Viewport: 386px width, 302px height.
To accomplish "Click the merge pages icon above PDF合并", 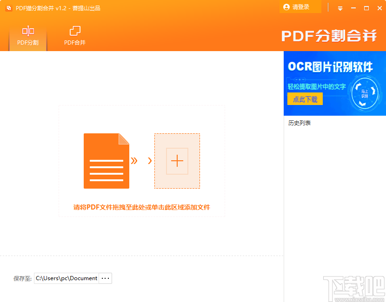I will point(74,30).
